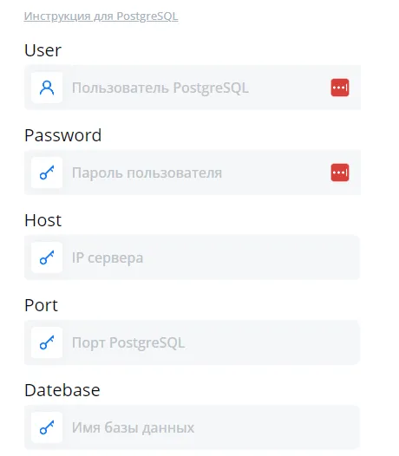Image resolution: width=399 pixels, height=456 pixels.
Task: Click the Host field label
Action: (x=43, y=220)
